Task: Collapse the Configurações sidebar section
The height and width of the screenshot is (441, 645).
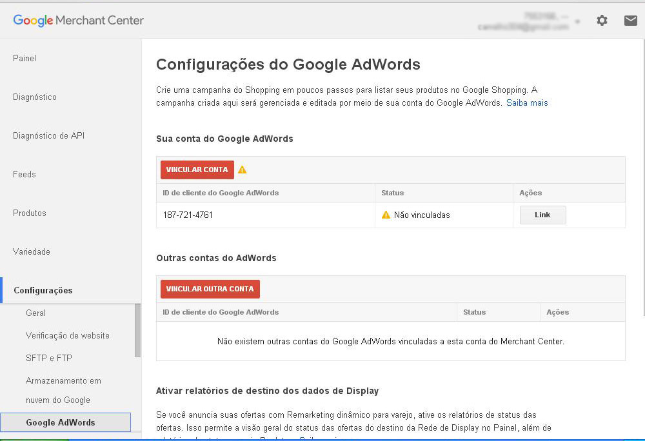Action: click(x=43, y=290)
